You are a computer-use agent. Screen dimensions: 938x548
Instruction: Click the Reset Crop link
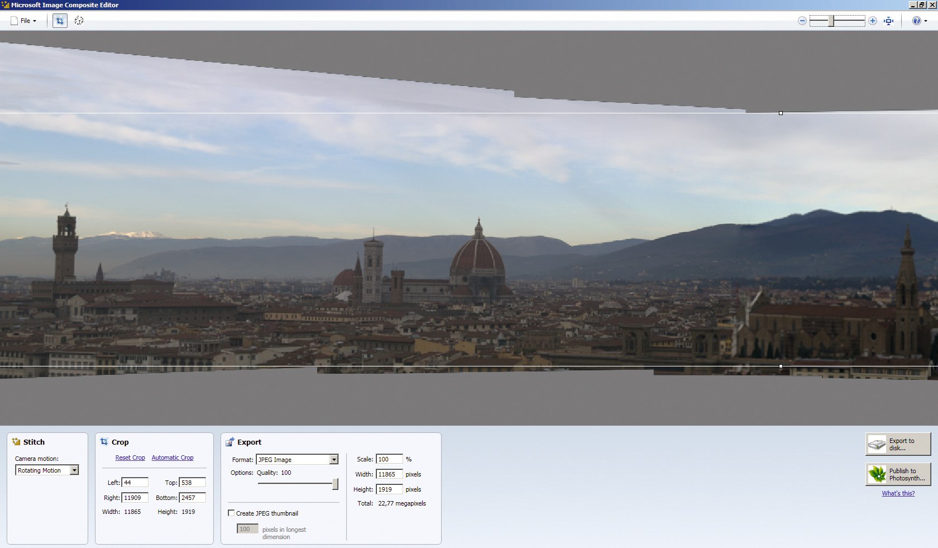point(130,458)
